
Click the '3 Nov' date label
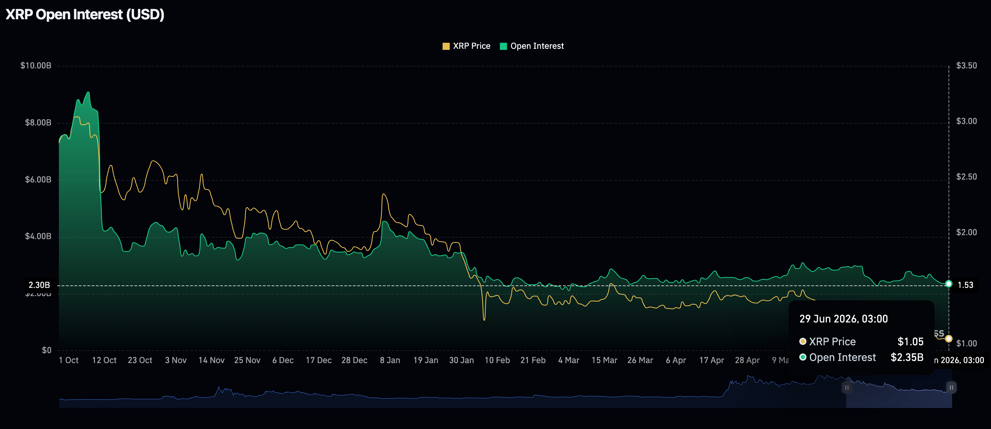(x=176, y=360)
